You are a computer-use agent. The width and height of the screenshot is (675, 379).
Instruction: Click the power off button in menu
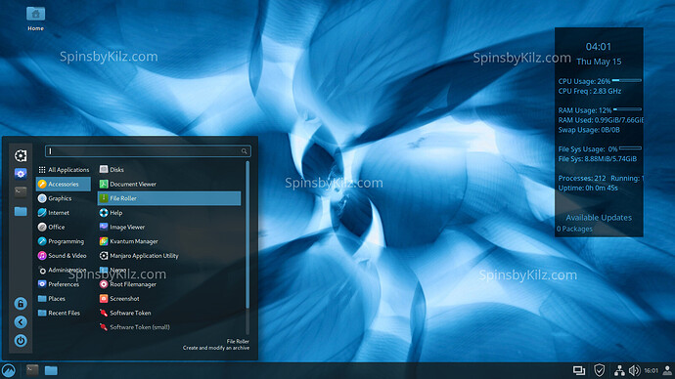coord(21,341)
